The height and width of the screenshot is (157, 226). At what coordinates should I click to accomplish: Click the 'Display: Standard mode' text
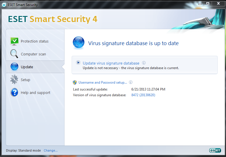[23, 150]
